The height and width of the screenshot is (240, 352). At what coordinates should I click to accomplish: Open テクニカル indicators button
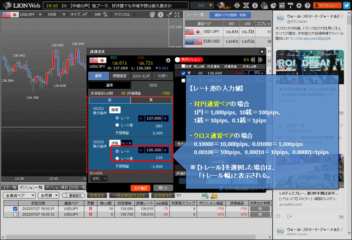point(122,15)
